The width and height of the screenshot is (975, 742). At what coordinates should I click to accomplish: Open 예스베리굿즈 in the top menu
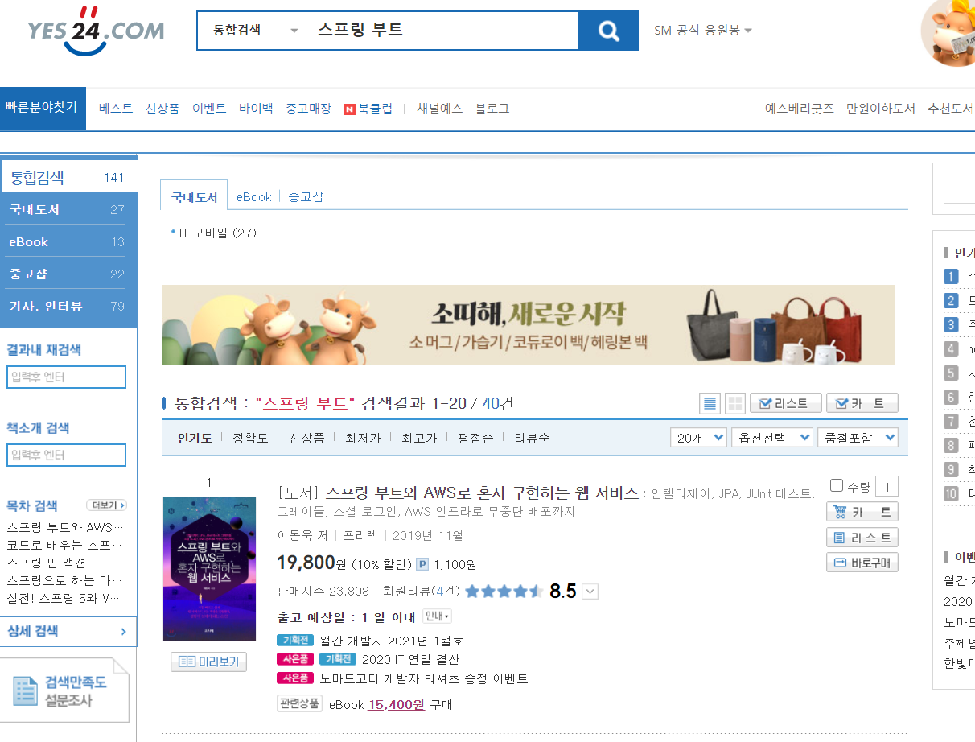pos(800,109)
